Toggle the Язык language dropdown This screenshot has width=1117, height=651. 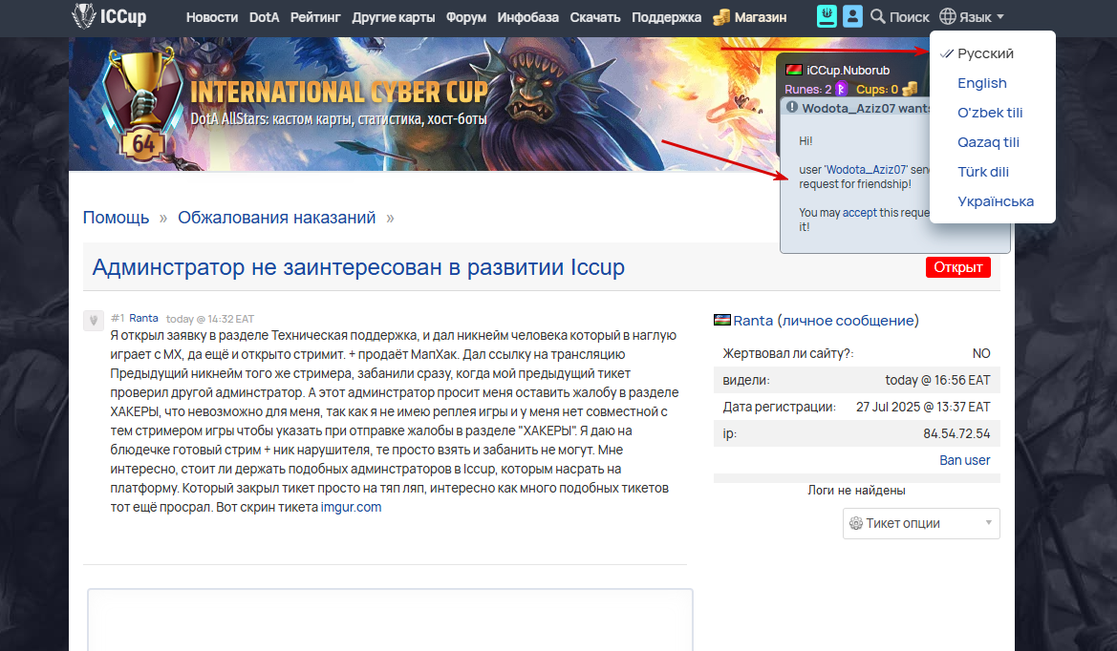972,16
